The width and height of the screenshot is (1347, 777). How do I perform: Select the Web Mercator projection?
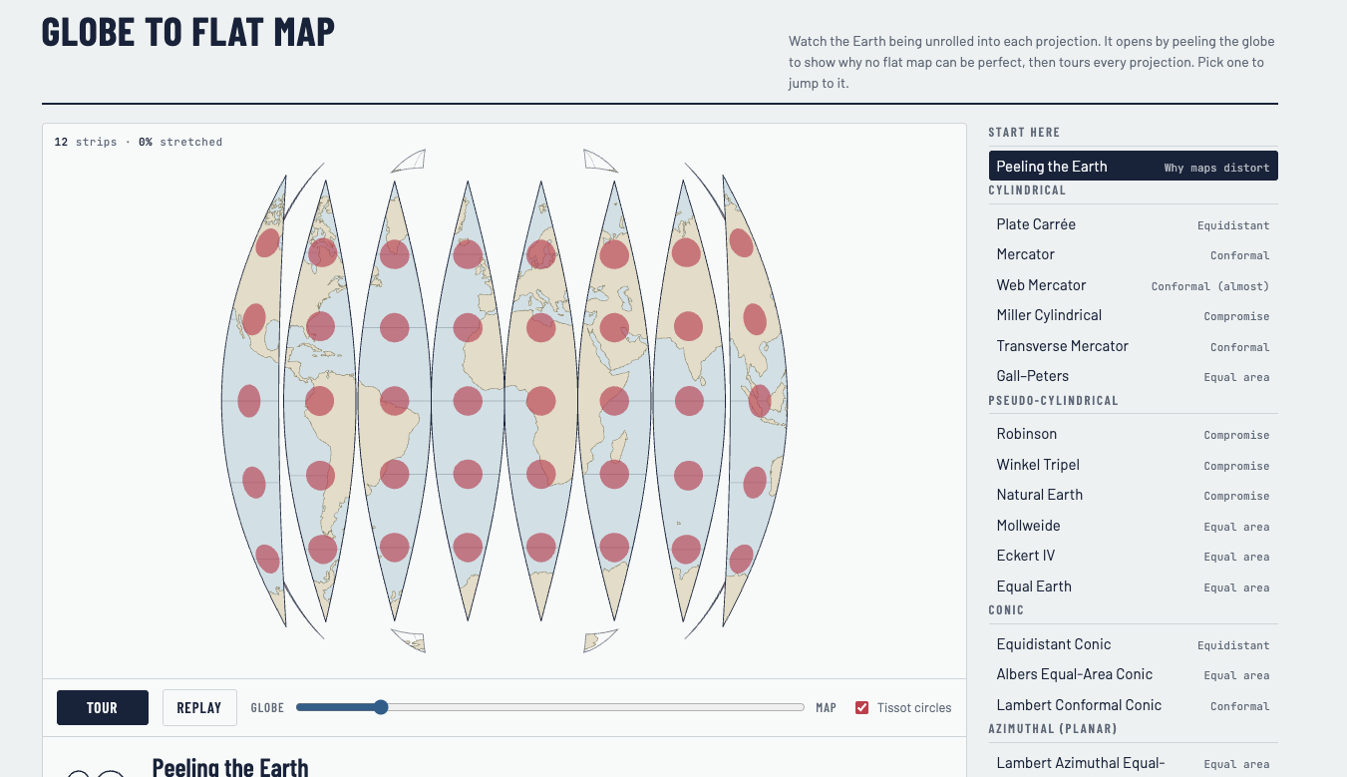(1133, 285)
